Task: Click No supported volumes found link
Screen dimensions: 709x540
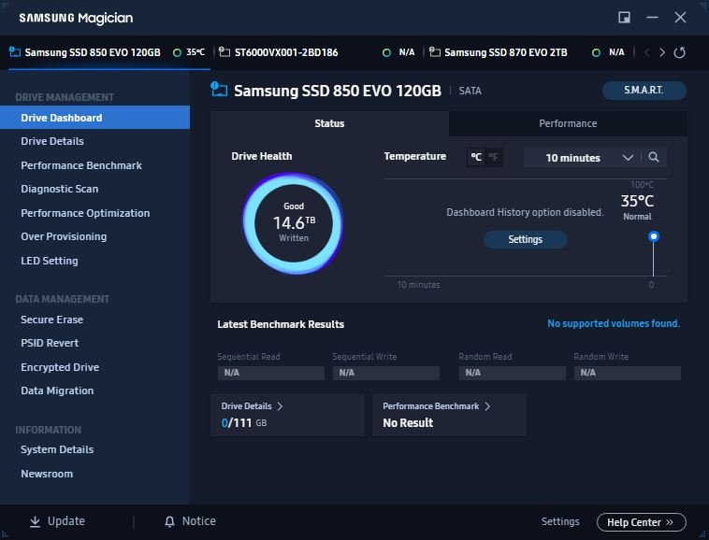Action: point(614,323)
